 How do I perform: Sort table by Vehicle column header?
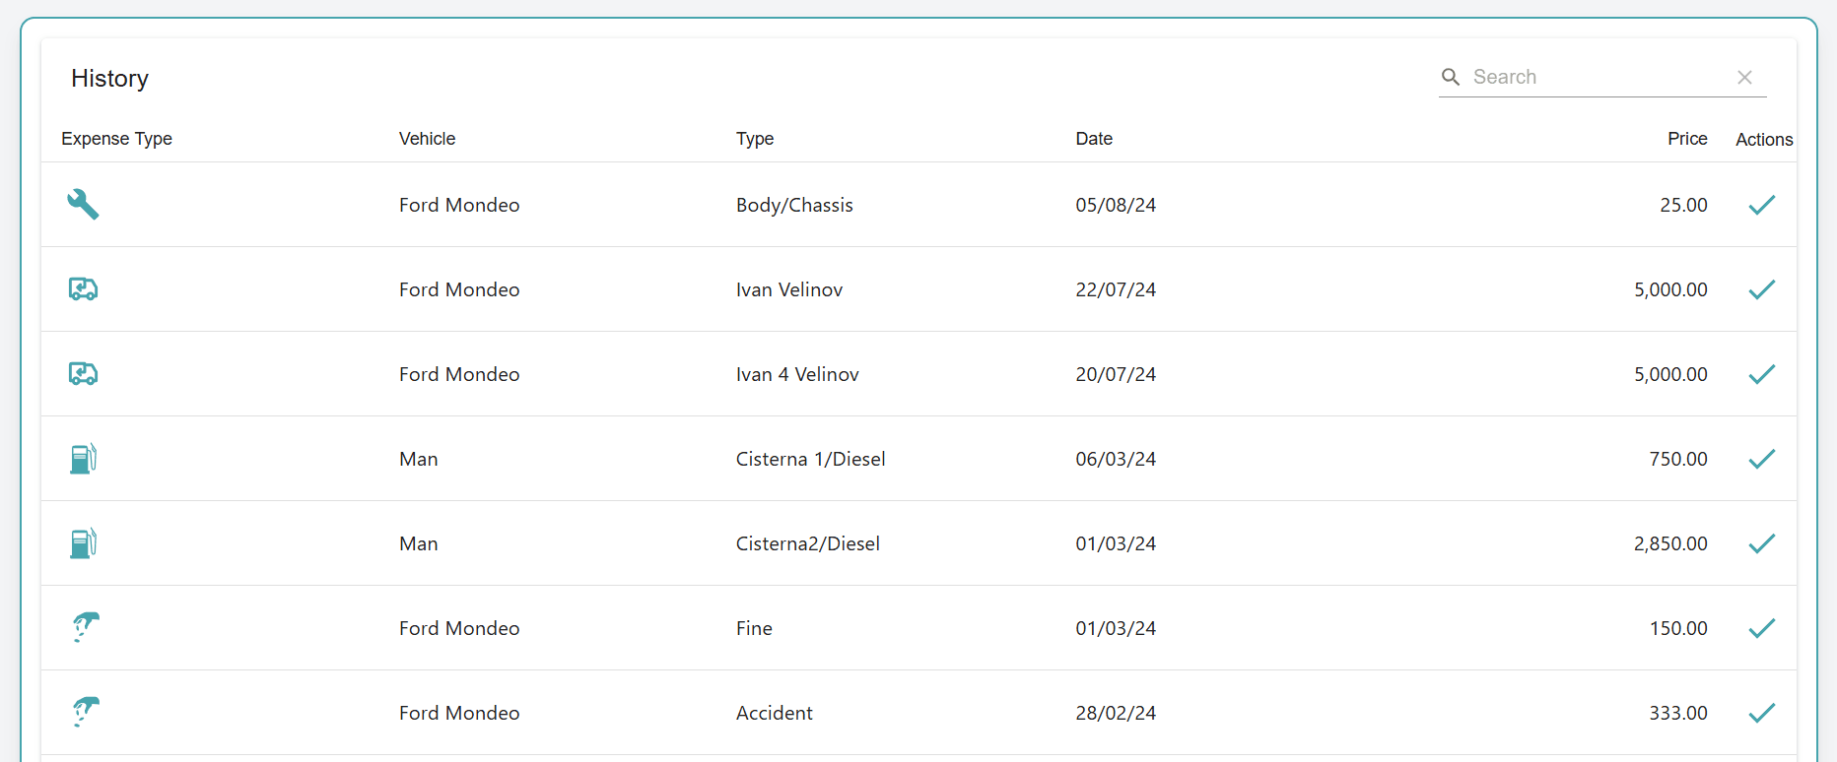pos(427,139)
